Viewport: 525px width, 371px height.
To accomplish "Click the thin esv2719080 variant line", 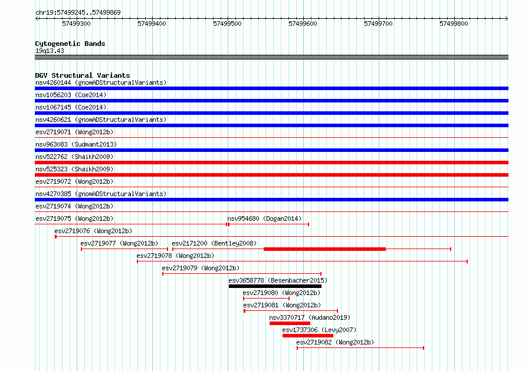I will point(267,299).
